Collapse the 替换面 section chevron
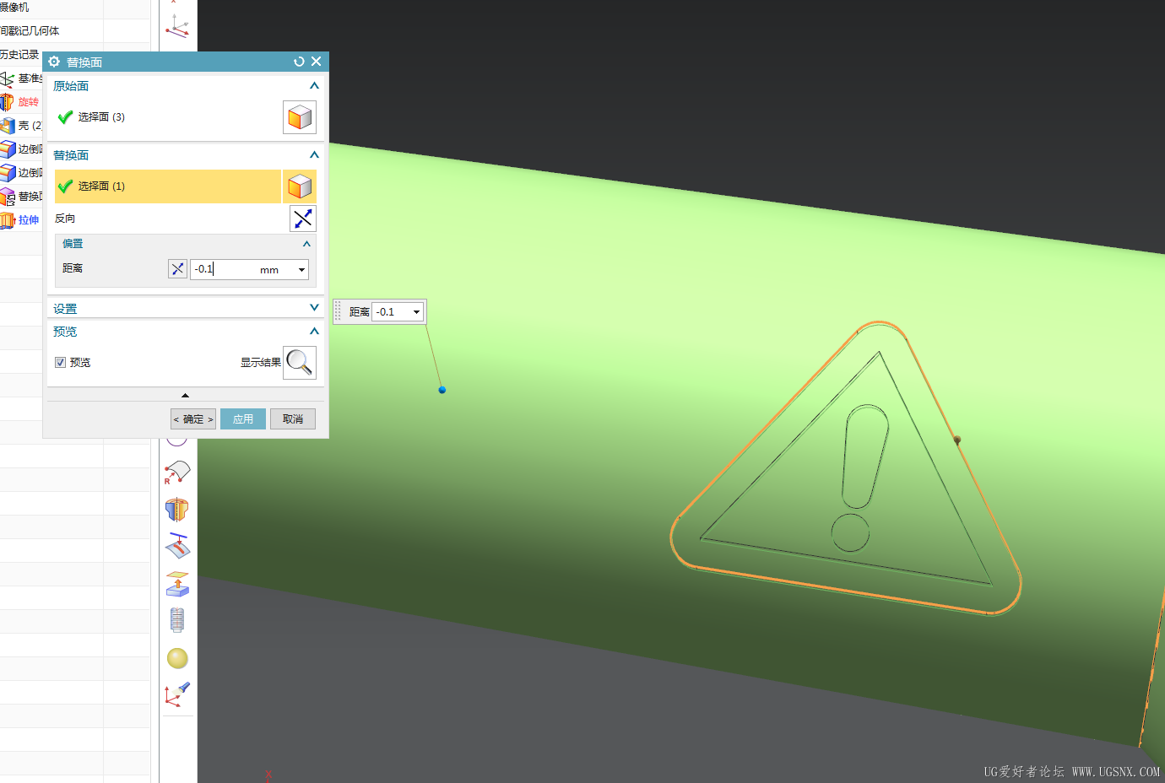Viewport: 1165px width, 783px height. point(314,155)
